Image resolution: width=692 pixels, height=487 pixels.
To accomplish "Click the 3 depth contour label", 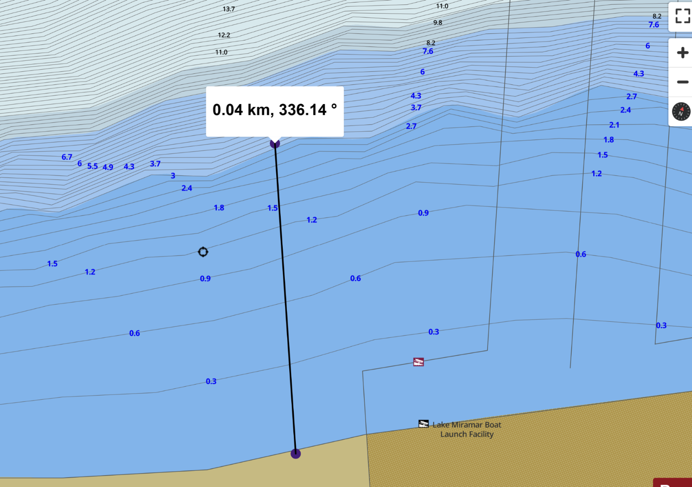I will (173, 176).
